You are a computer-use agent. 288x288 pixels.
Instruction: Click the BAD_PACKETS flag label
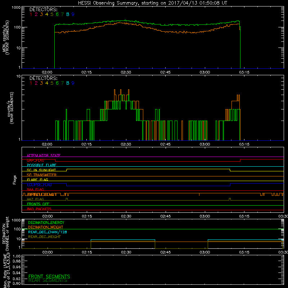point(39,209)
